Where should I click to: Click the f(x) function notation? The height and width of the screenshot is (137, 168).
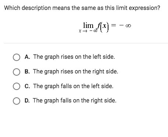(103, 27)
